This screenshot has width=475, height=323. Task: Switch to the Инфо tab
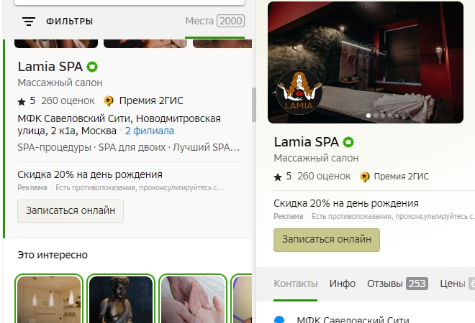[343, 284]
